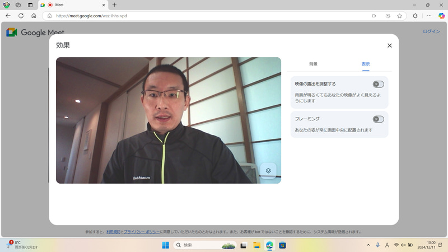Open the workspaces icon
Screen dimensions: 448x252
18,5
